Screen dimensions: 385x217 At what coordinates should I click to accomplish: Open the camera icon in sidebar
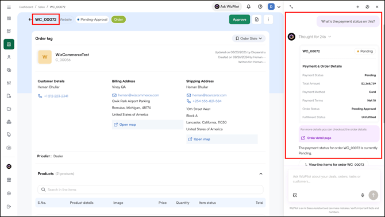(9, 148)
